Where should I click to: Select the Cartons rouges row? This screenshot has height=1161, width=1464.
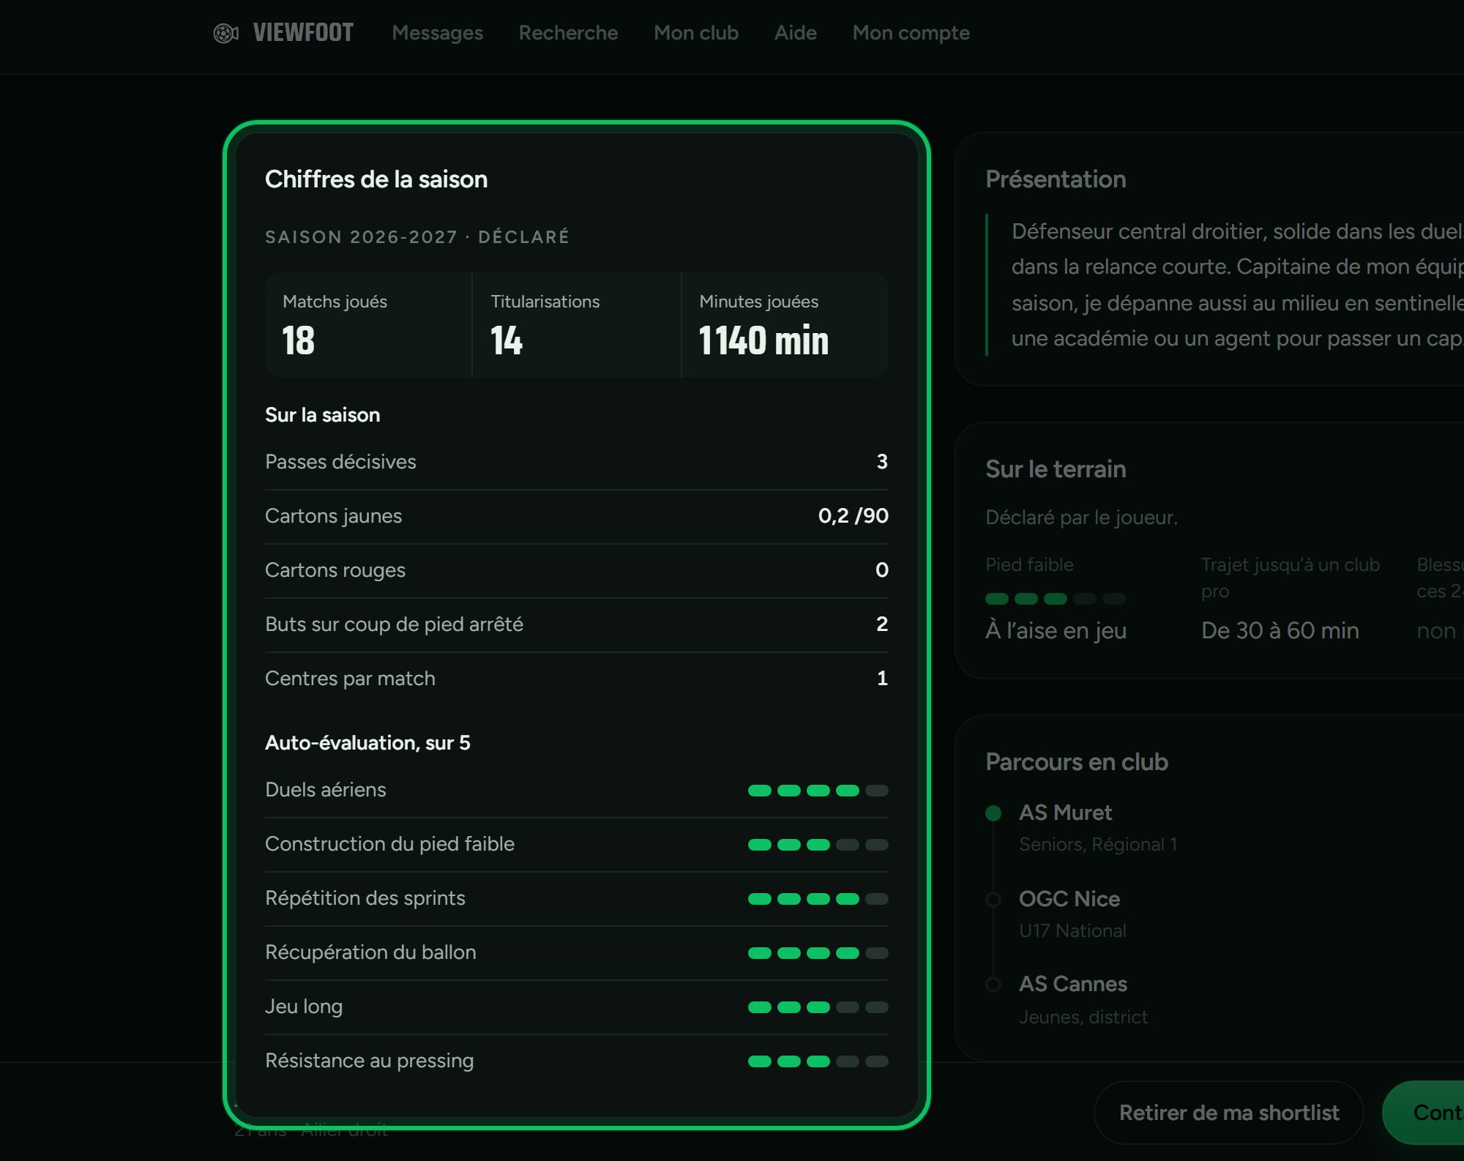click(x=577, y=570)
